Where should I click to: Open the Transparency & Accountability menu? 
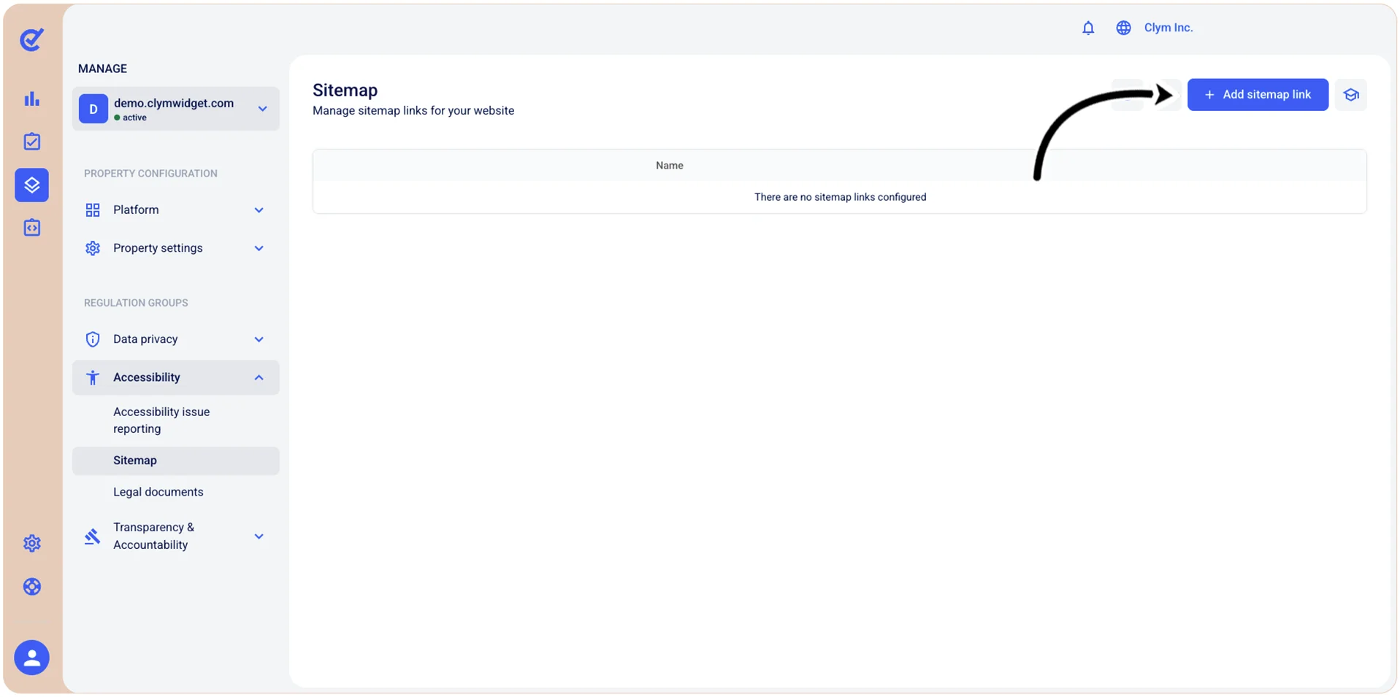[175, 536]
